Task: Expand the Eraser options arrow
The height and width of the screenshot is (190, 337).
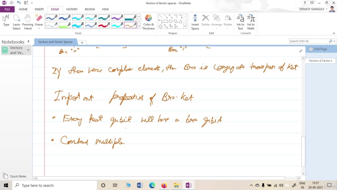Action: [39, 28]
